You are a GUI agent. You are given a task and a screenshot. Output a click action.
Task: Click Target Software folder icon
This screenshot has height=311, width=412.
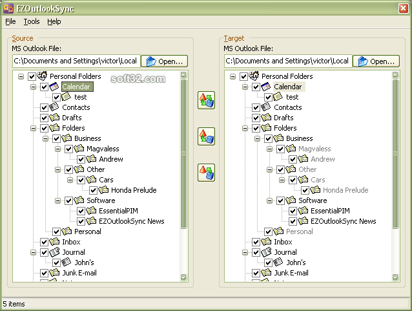click(x=291, y=200)
